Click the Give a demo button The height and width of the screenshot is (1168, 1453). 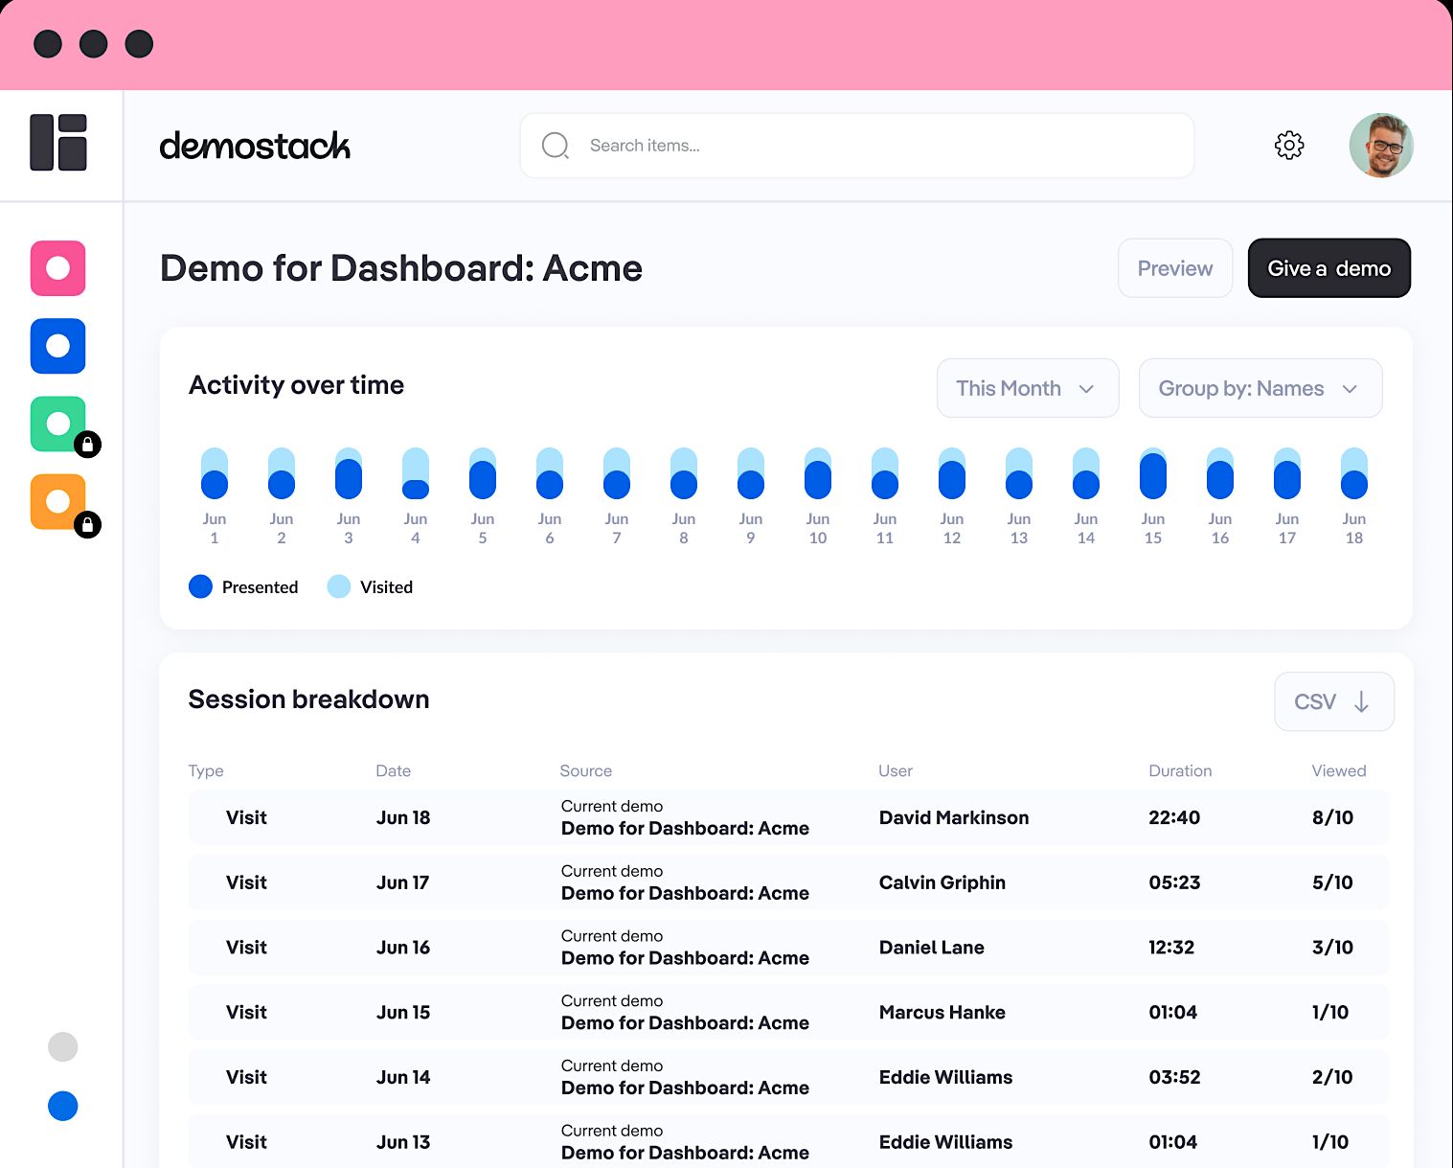[1329, 268]
